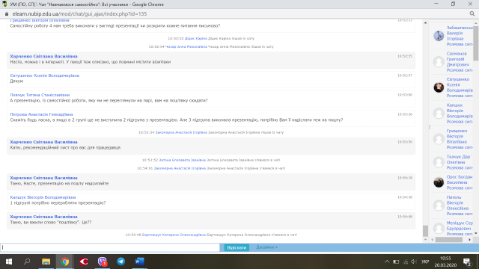Click Розмова under Орос Богдан in the sidebar

click(x=459, y=188)
